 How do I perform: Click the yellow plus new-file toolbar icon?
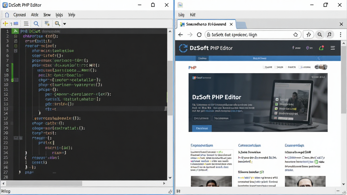[x=5, y=23]
